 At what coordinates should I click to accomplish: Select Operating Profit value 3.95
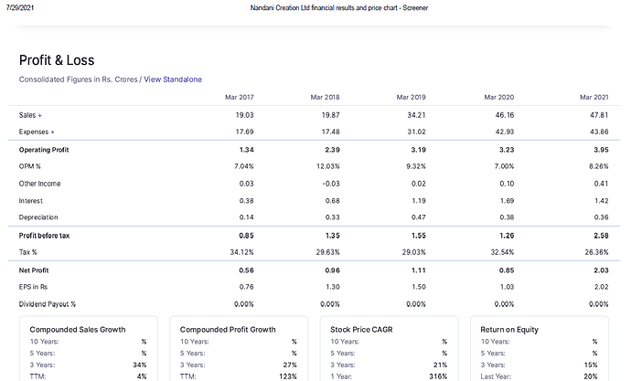point(601,150)
